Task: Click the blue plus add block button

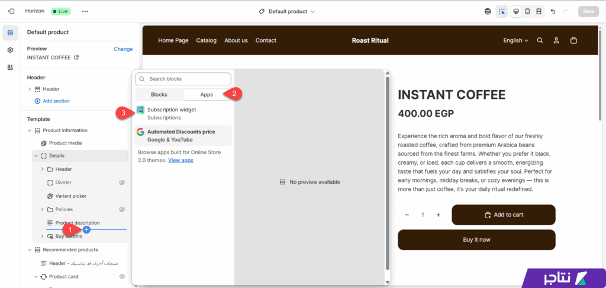Action: pos(86,229)
